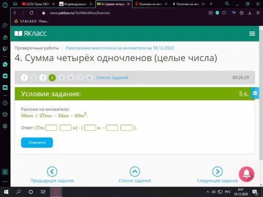Open Windows taskbar search
This screenshot has height=197, width=263.
[18, 192]
